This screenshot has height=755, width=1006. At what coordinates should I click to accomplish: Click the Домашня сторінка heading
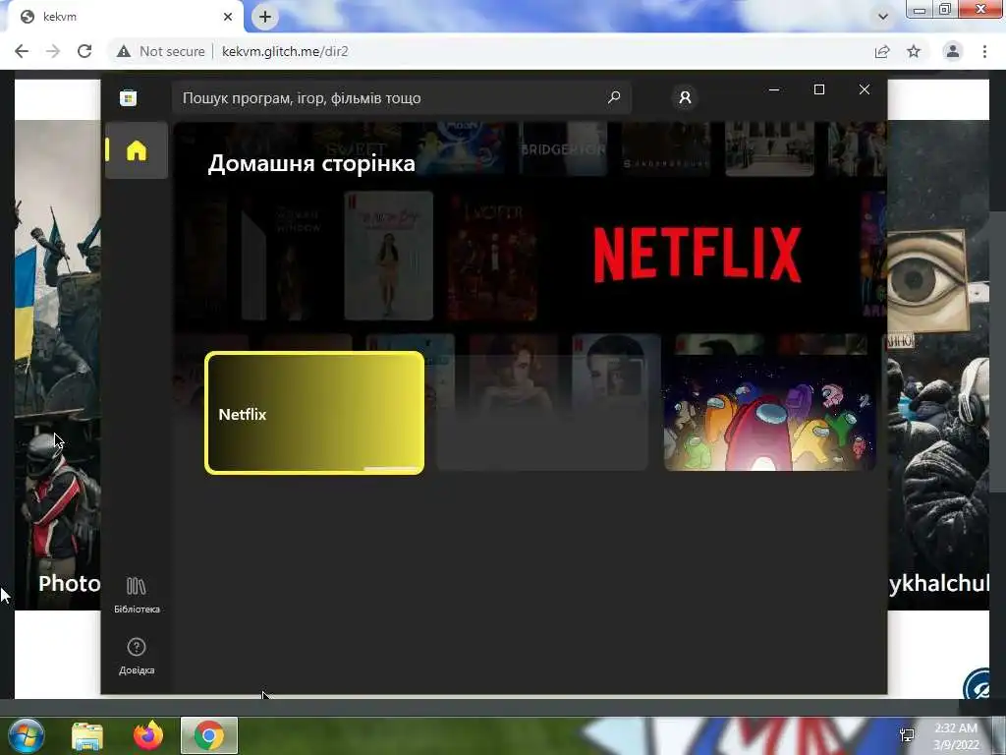click(311, 163)
